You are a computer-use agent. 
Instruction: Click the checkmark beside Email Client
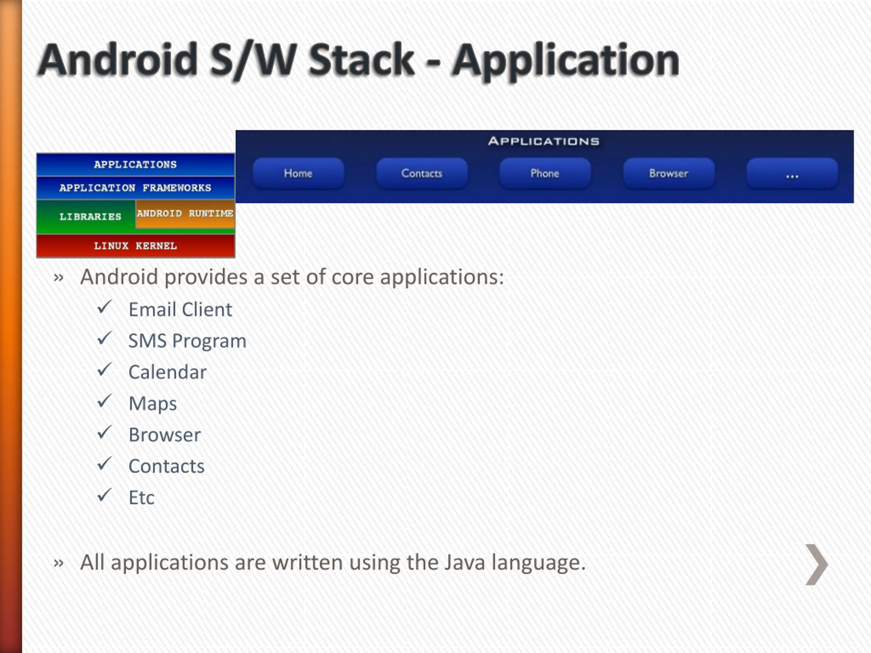pyautogui.click(x=105, y=307)
